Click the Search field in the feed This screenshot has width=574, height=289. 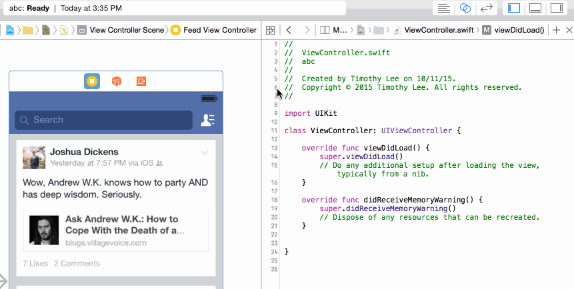[x=103, y=120]
